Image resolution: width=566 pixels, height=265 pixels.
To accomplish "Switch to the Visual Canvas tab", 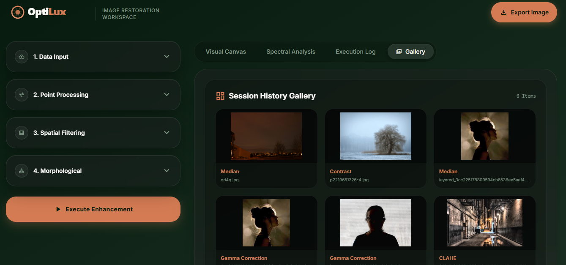I will (x=226, y=52).
